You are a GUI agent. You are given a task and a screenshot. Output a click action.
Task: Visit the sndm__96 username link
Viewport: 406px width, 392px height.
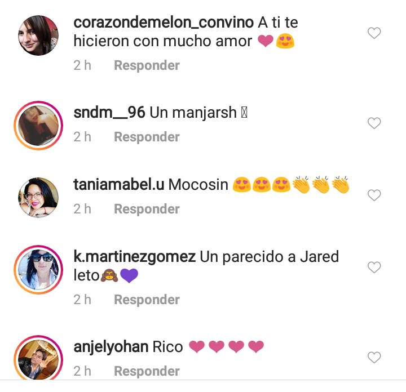[x=109, y=113]
